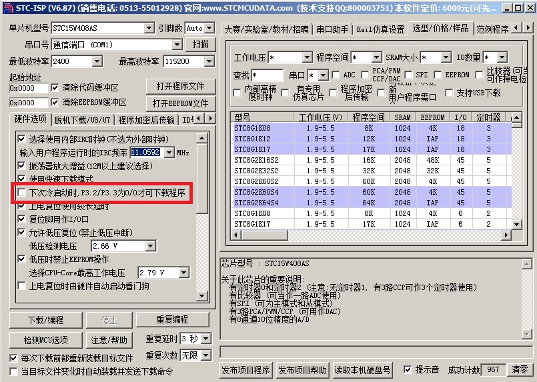Screen dimensions: 537x382
Task: Click the chip info pane scroll-down arrow
Action: (x=527, y=334)
